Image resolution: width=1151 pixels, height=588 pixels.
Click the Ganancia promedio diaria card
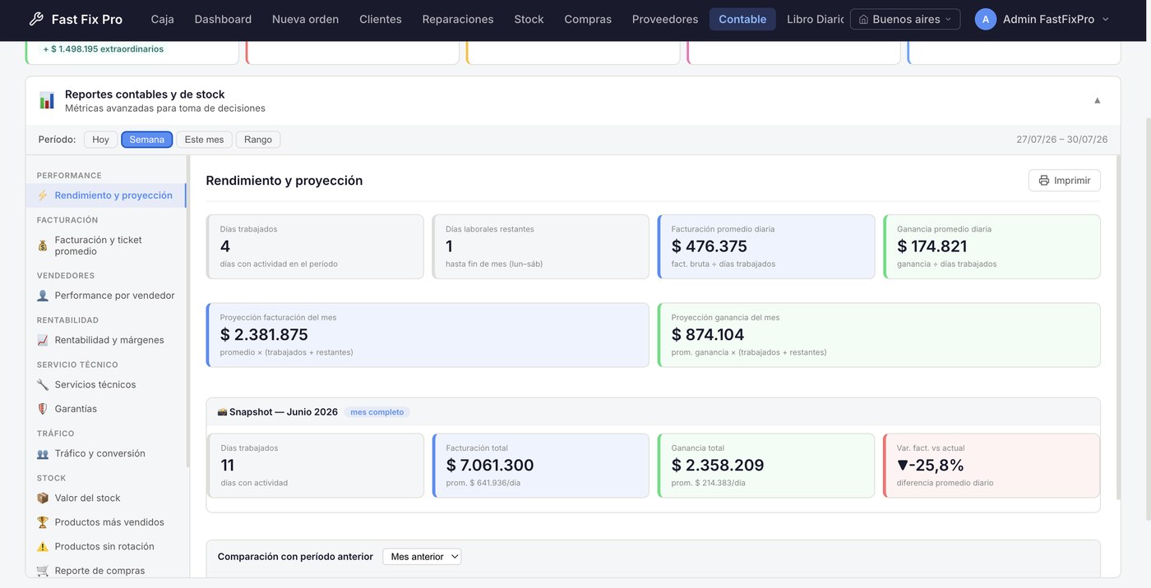(x=992, y=246)
